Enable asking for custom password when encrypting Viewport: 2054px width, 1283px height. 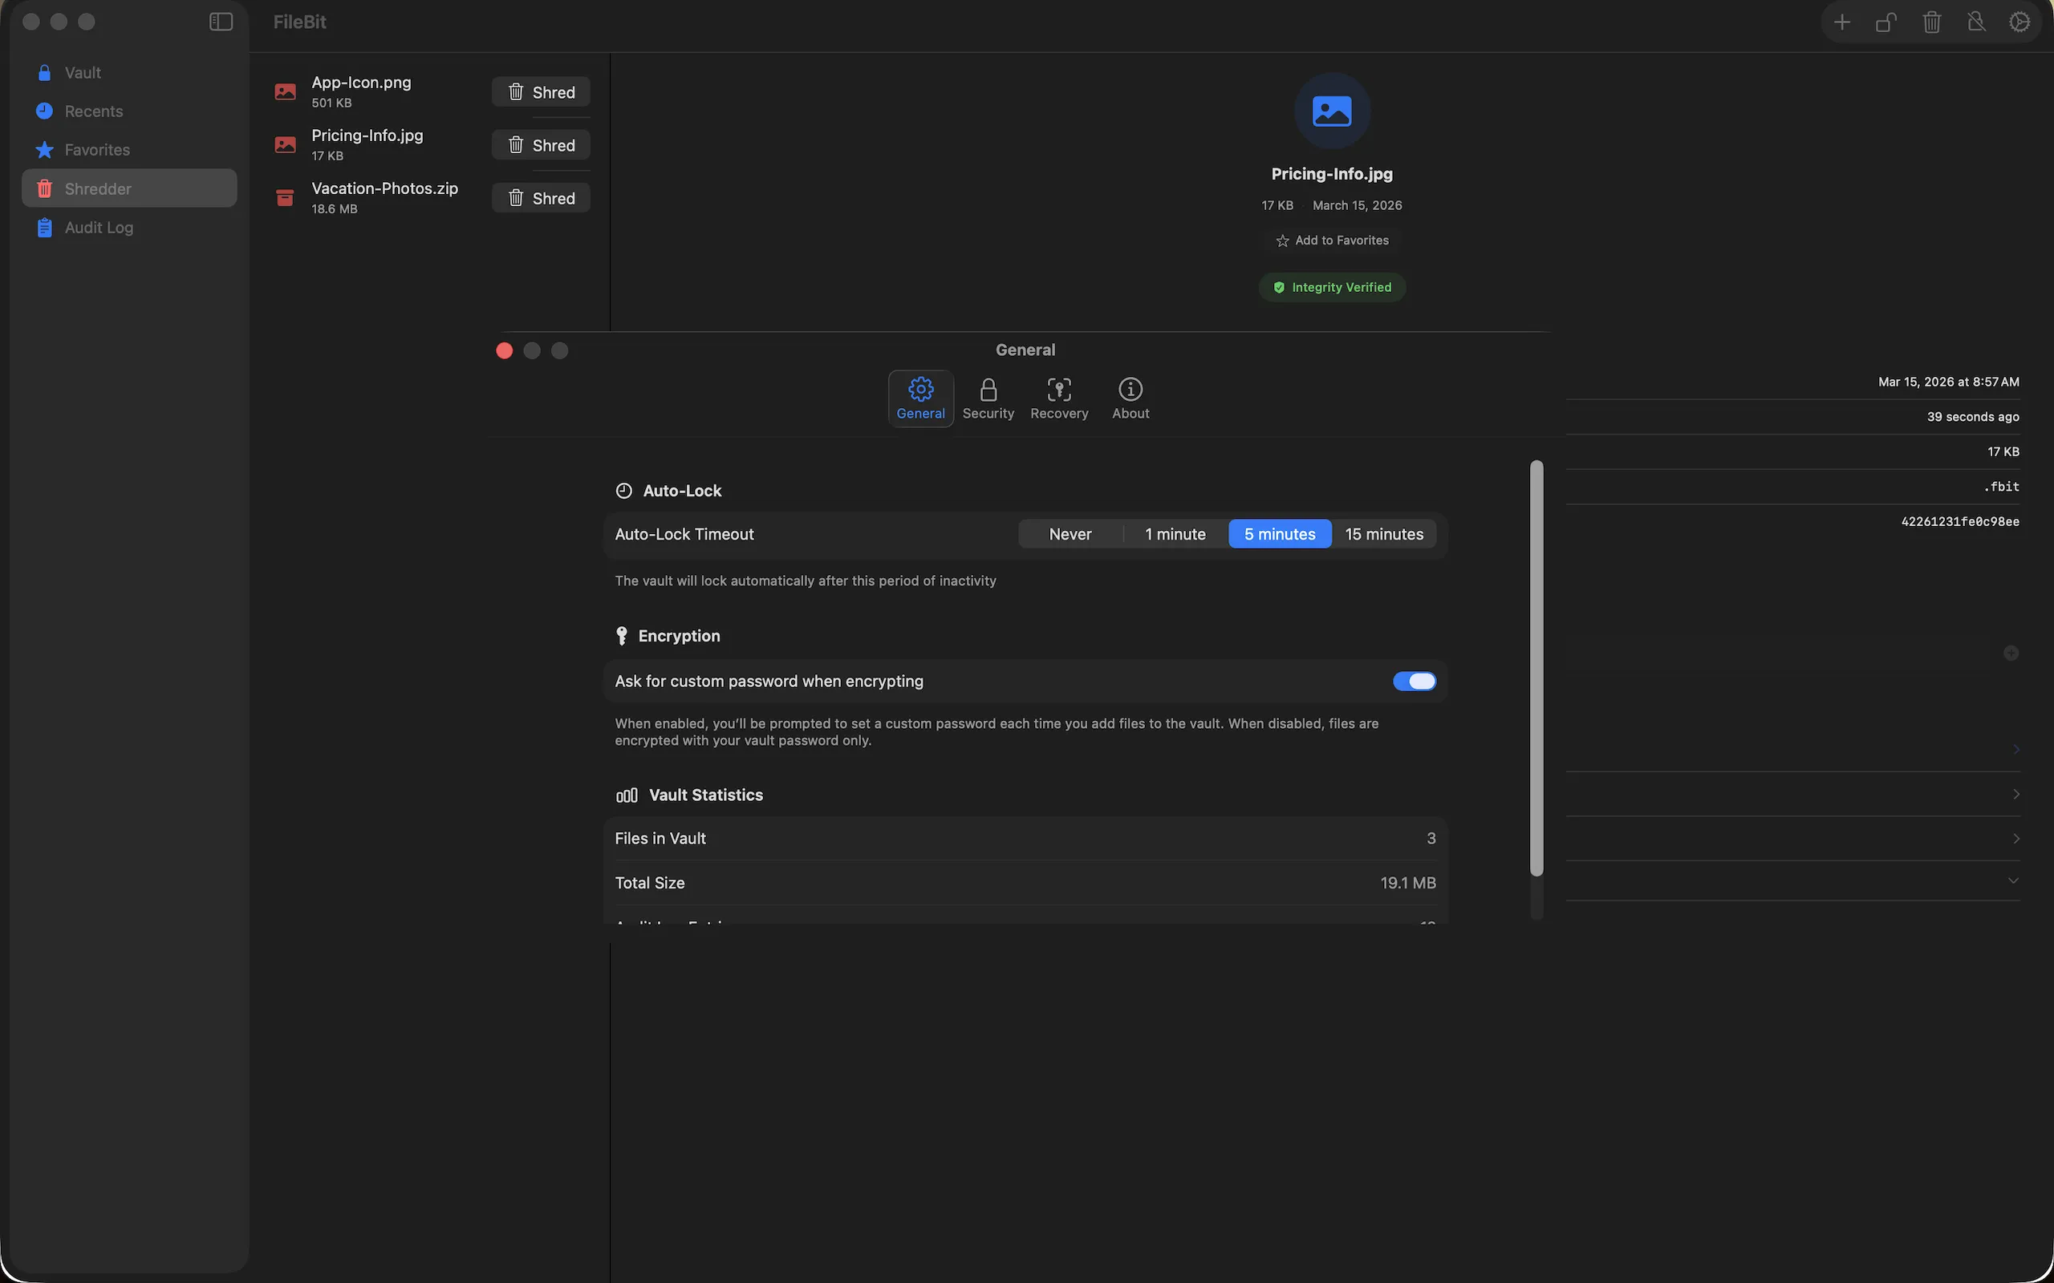(x=1414, y=682)
